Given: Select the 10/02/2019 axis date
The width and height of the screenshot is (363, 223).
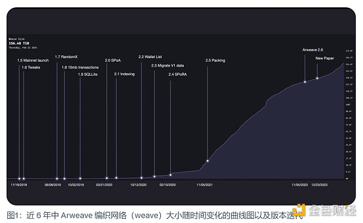Looking at the screenshot, I should (76, 185).
